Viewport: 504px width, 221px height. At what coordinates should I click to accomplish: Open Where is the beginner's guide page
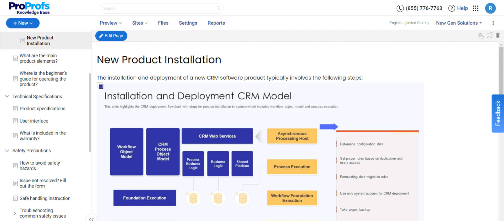click(43, 79)
